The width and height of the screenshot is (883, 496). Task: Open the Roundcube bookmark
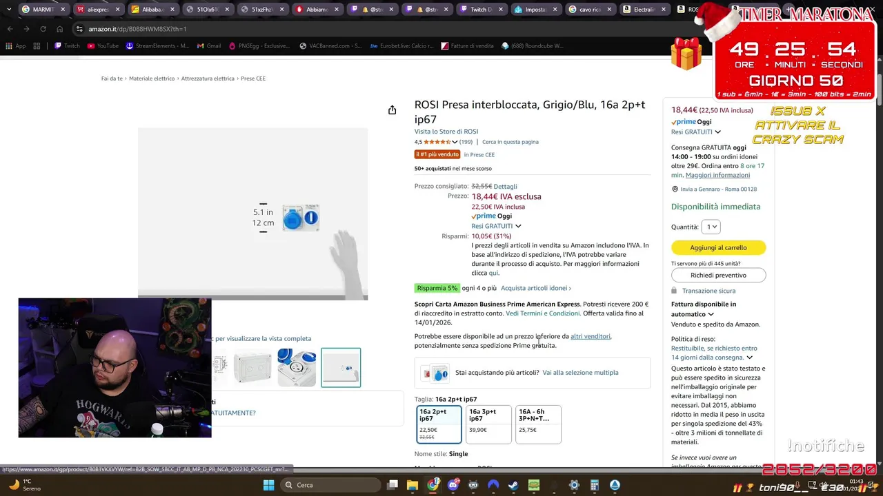pos(533,46)
